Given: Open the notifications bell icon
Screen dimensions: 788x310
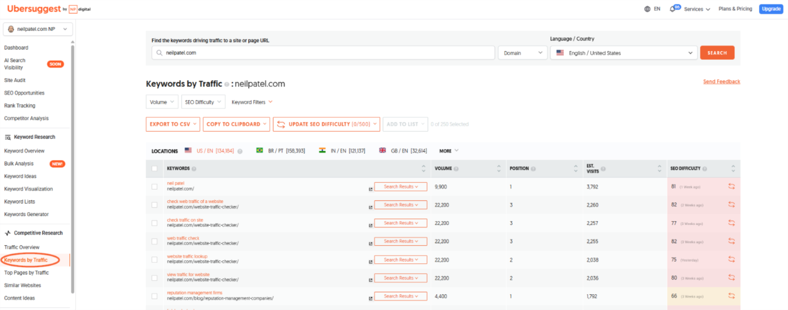Looking at the screenshot, I should (673, 9).
